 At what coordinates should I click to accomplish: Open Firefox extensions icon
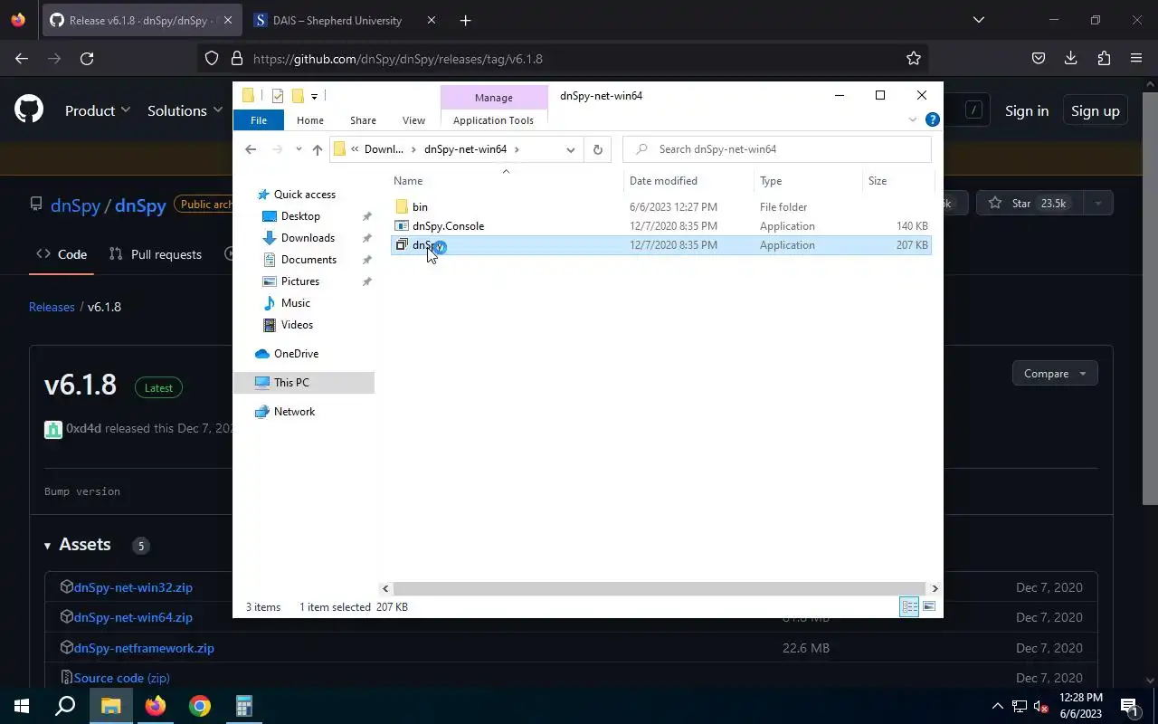pos(1104,58)
